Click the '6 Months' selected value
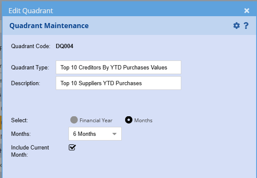 tap(85, 134)
